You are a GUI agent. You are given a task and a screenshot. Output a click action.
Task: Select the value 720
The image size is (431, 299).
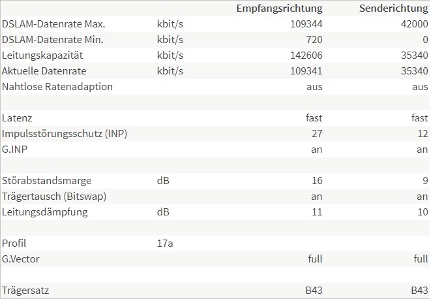coord(314,40)
